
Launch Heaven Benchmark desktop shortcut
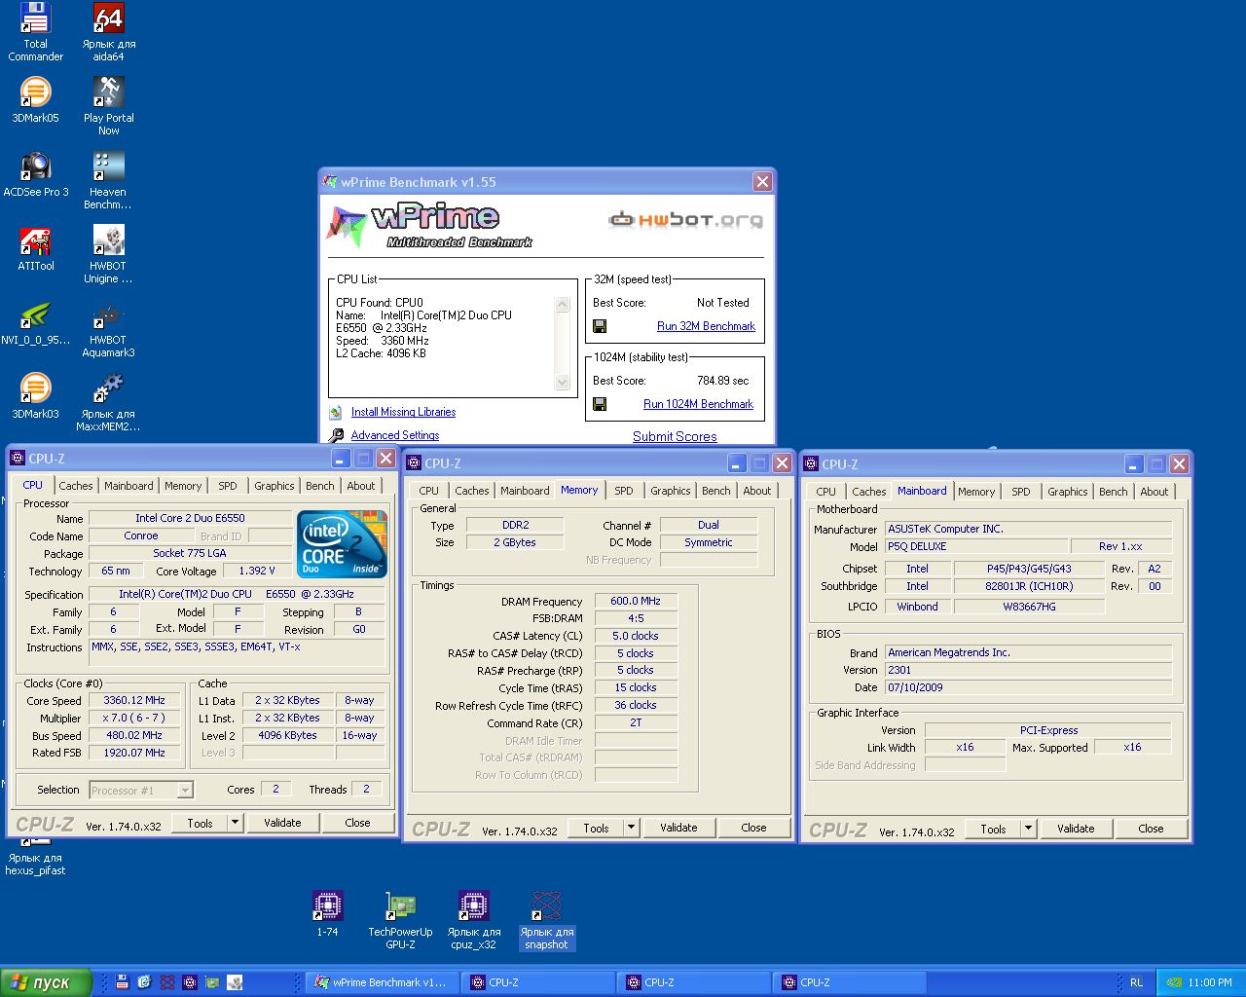[108, 180]
